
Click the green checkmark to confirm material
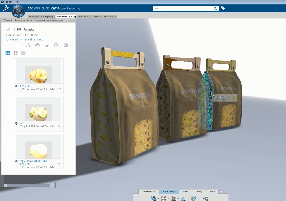pos(234,98)
